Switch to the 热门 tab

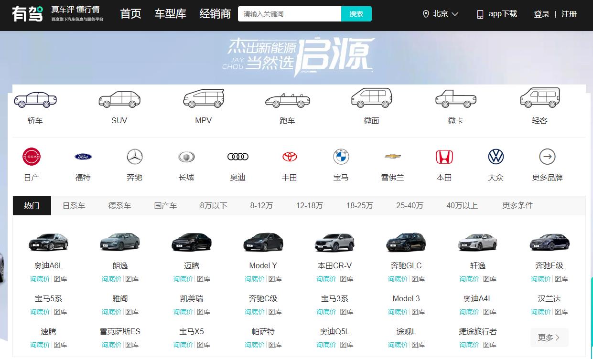coord(32,206)
